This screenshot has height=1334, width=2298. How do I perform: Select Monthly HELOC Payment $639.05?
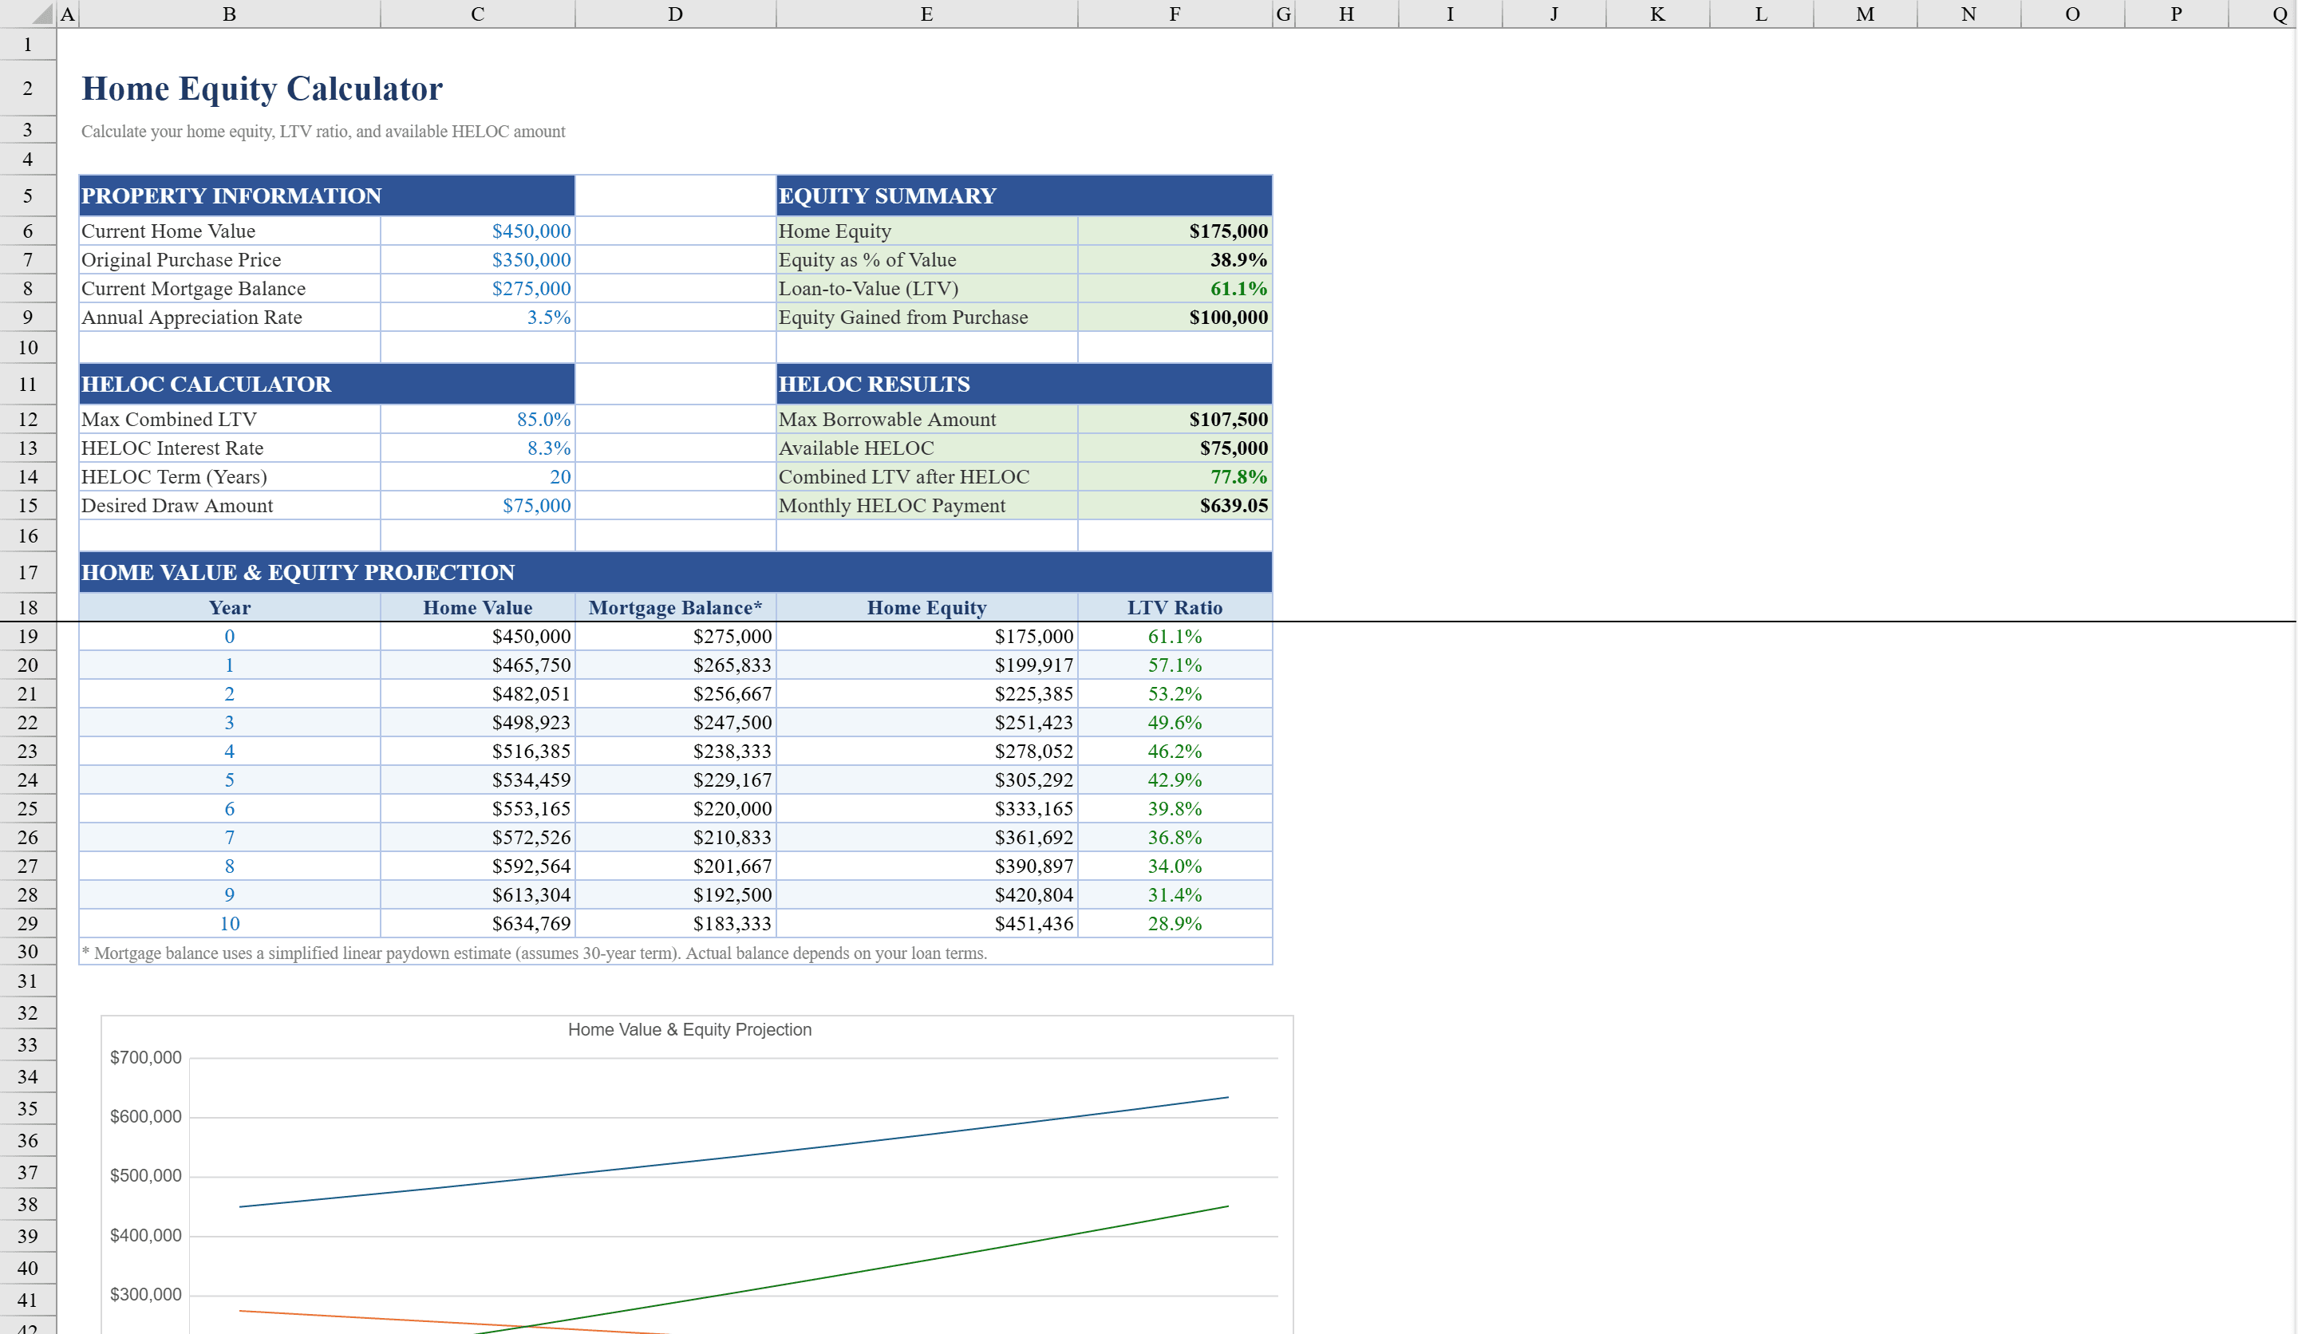pos(1175,505)
